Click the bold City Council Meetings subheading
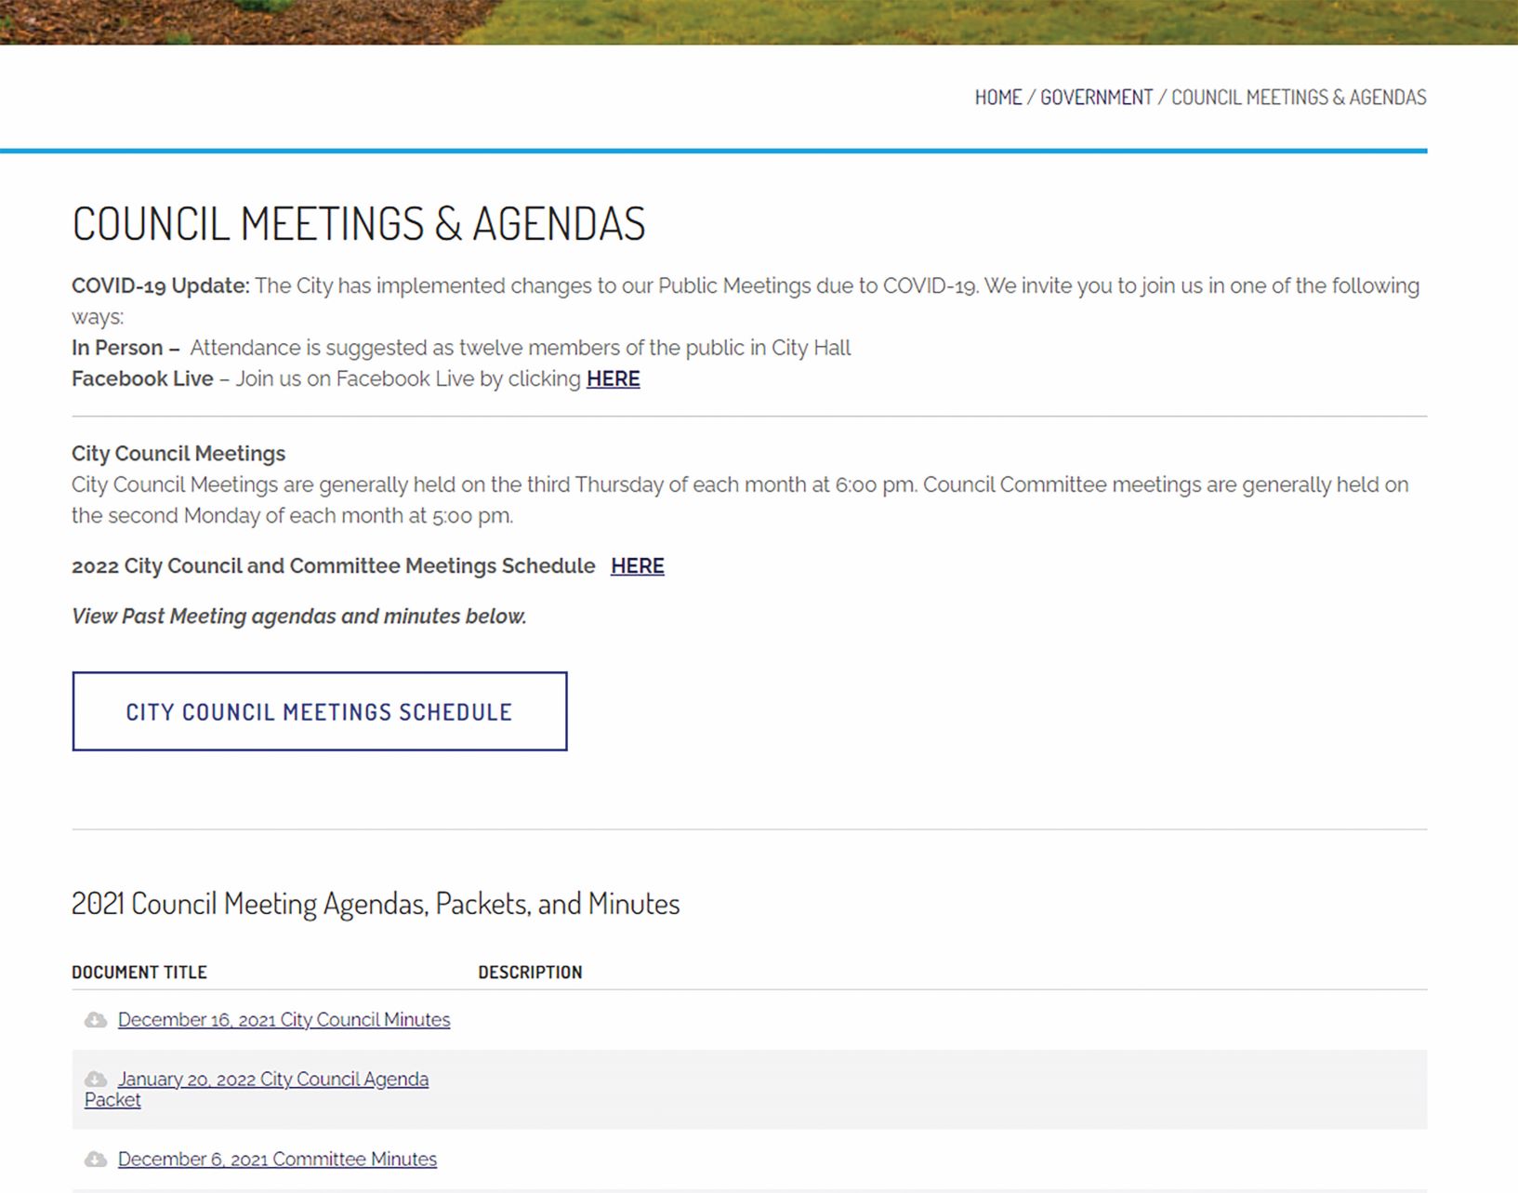The image size is (1518, 1193). coord(178,454)
